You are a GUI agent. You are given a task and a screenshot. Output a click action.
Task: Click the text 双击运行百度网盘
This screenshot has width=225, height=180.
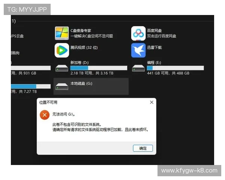click(x=161, y=36)
